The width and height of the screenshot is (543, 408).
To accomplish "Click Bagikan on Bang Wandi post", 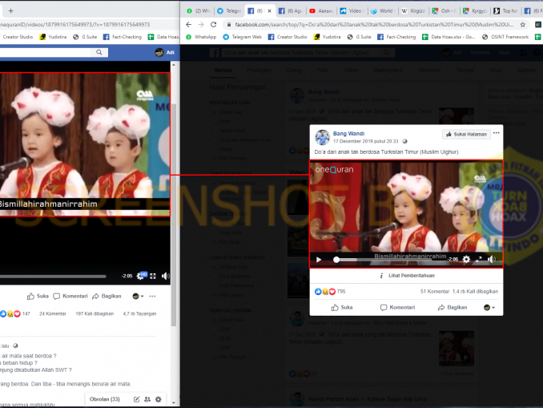I will tap(452, 308).
